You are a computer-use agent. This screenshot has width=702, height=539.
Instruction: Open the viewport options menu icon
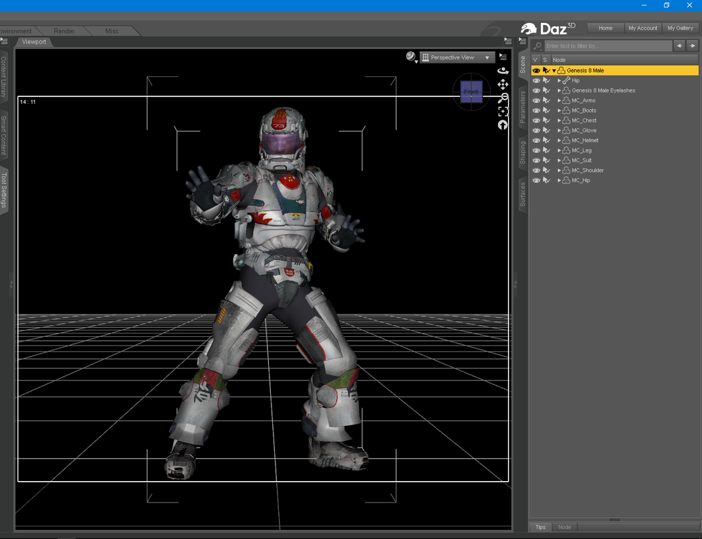coord(503,57)
